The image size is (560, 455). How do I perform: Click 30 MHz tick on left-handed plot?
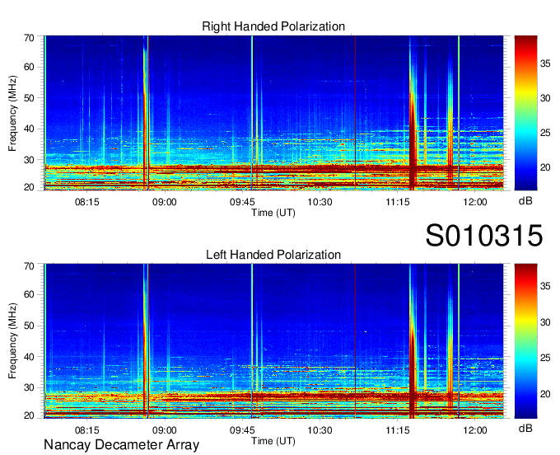29,387
